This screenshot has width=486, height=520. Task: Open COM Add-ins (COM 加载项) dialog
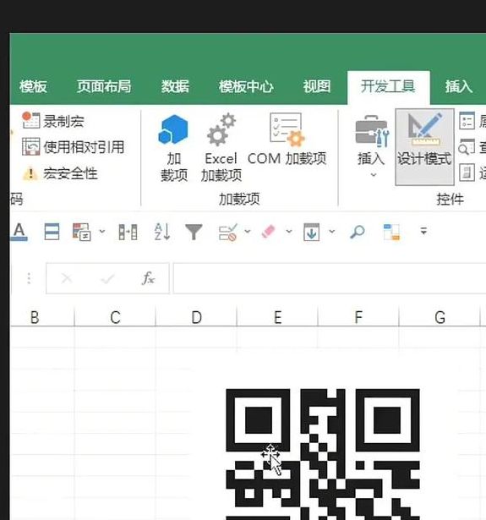tap(287, 140)
